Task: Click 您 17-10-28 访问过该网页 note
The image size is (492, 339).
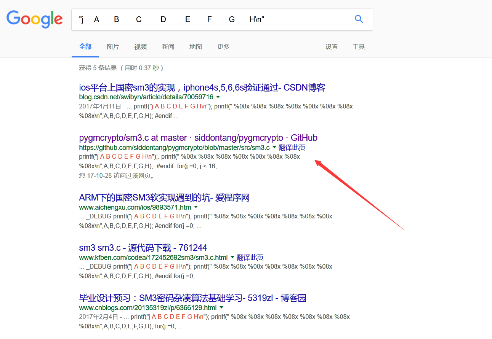Action: pyautogui.click(x=116, y=176)
